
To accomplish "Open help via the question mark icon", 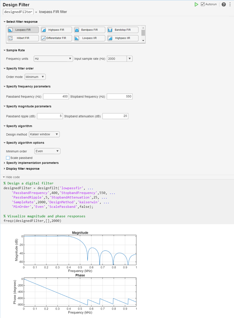I will pos(223,4).
